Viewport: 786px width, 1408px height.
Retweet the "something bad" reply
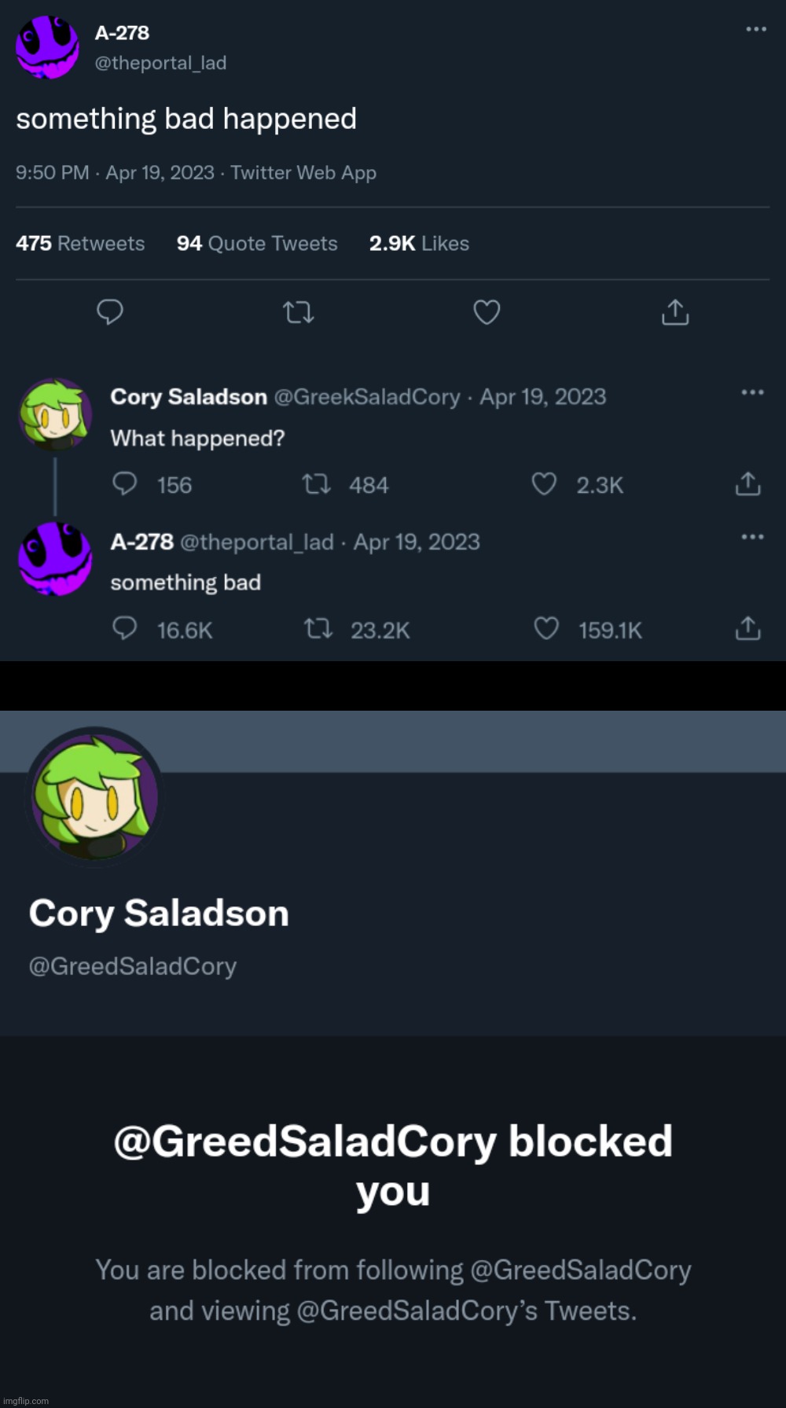(318, 629)
